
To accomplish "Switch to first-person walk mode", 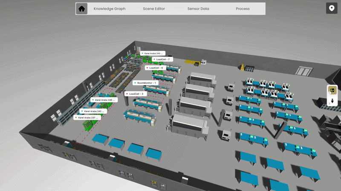I will point(332,101).
